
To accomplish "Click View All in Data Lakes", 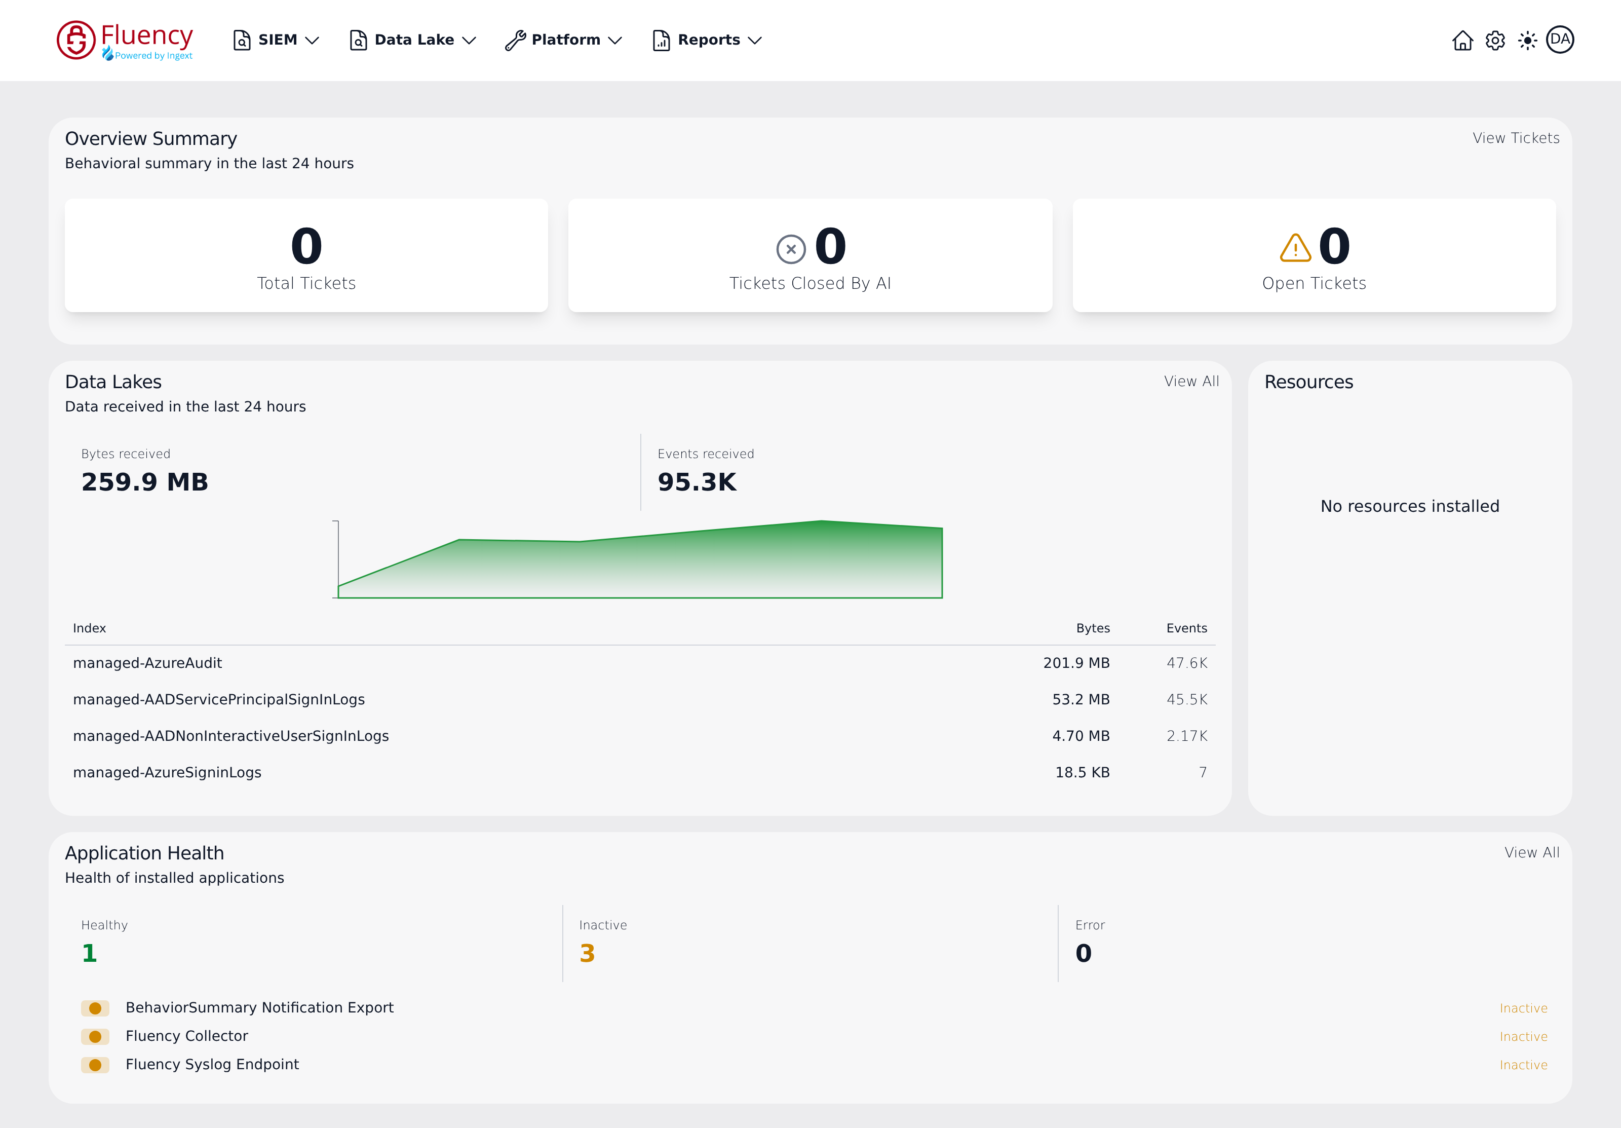I will pos(1191,381).
